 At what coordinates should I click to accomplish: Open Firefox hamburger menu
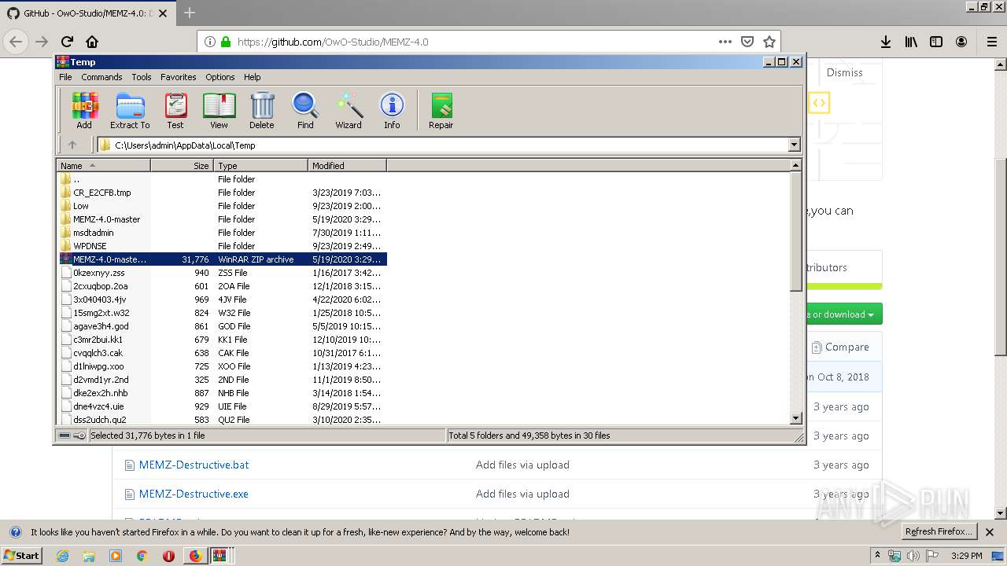pos(992,42)
